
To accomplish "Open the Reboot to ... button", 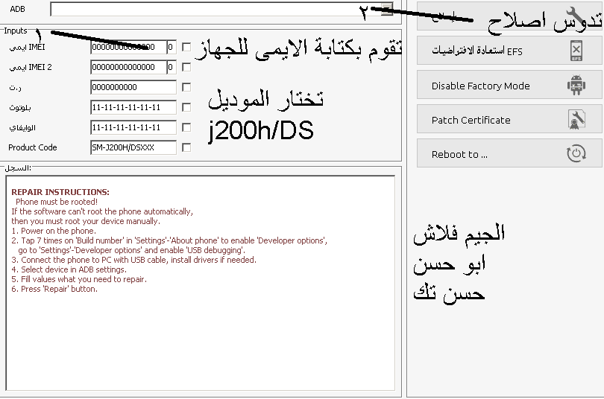I will point(509,153).
